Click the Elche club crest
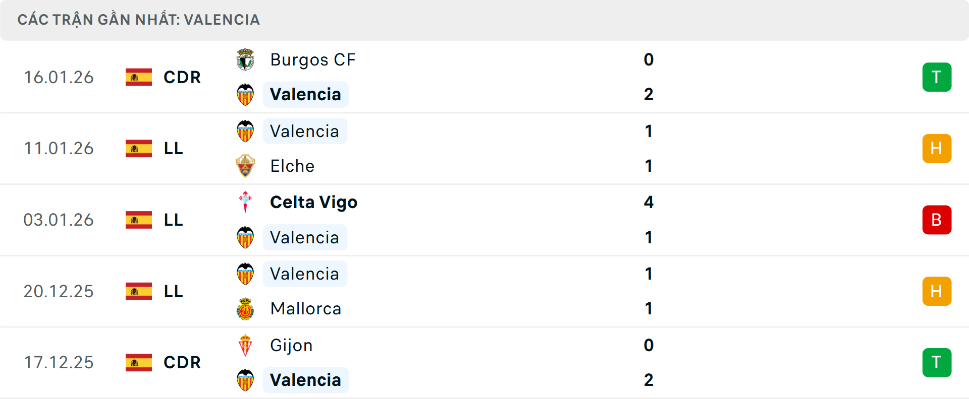The image size is (969, 399). (245, 166)
